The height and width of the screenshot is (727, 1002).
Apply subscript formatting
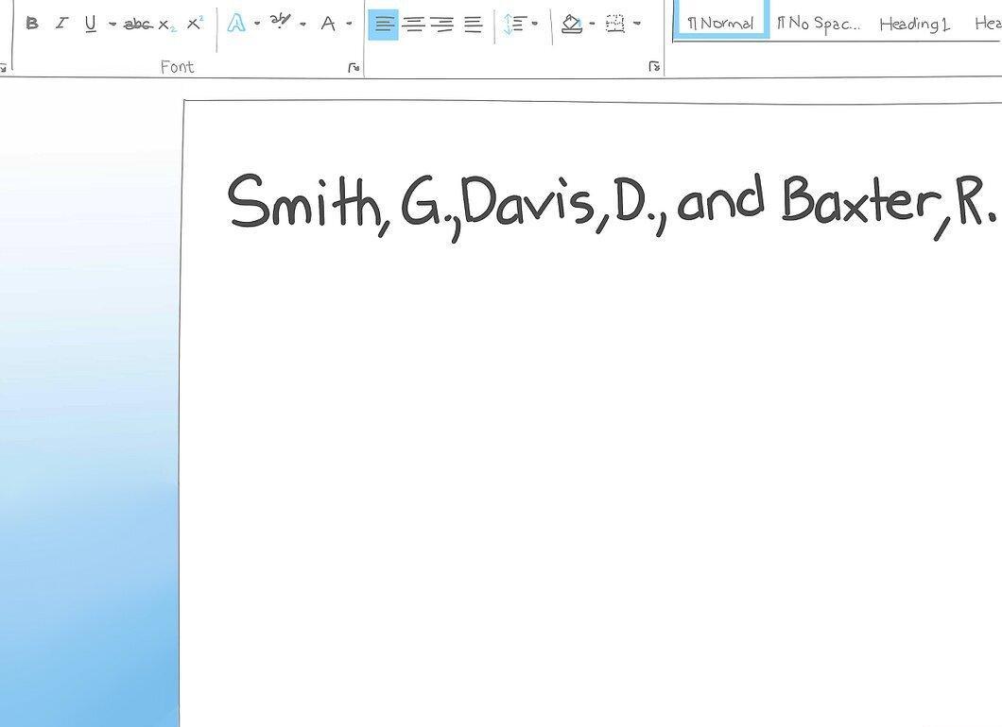(166, 25)
